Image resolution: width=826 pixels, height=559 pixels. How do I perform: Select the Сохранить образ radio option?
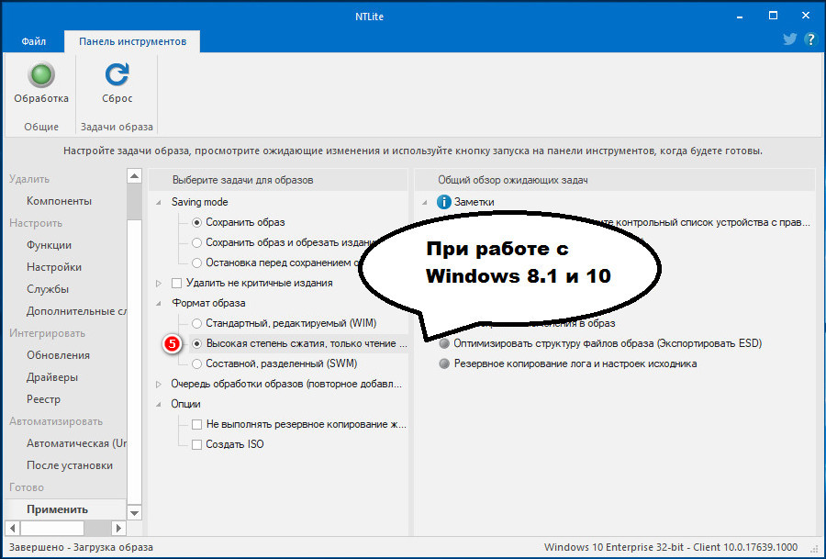[x=196, y=223]
